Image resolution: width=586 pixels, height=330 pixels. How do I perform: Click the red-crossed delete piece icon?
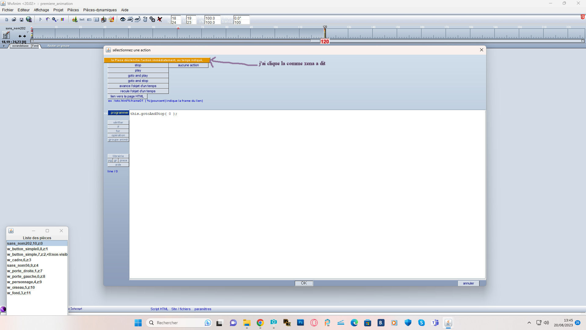[160, 20]
